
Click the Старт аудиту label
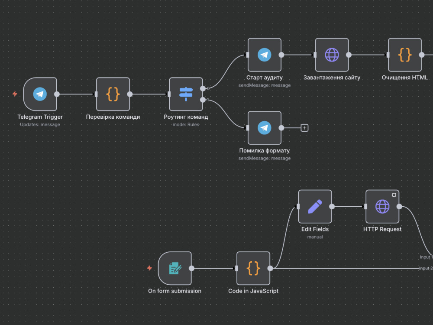[x=264, y=78]
